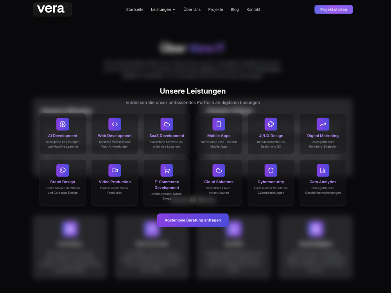Screen dimensions: 391x293
Task: Open the Mobile Apps title link
Action: point(219,136)
